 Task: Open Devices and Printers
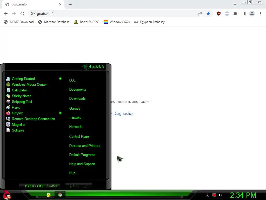pos(84,146)
